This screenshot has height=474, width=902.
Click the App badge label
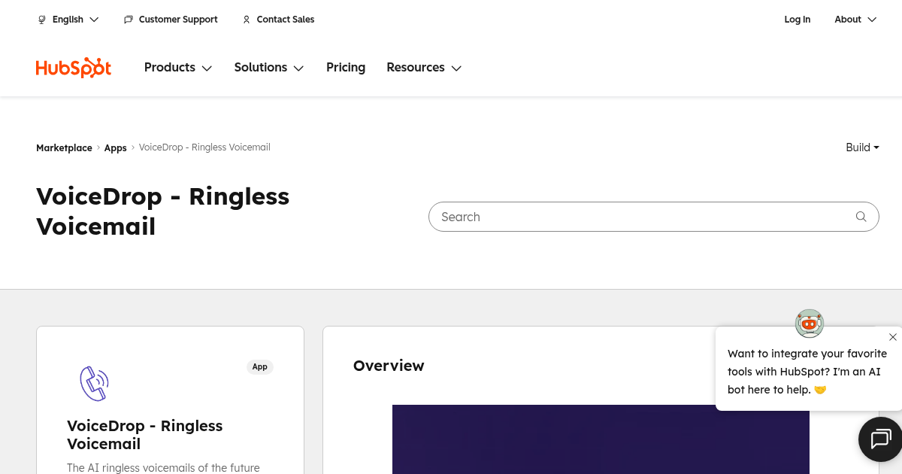[260, 367]
